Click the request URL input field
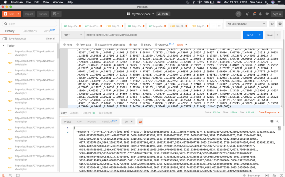 [162, 35]
